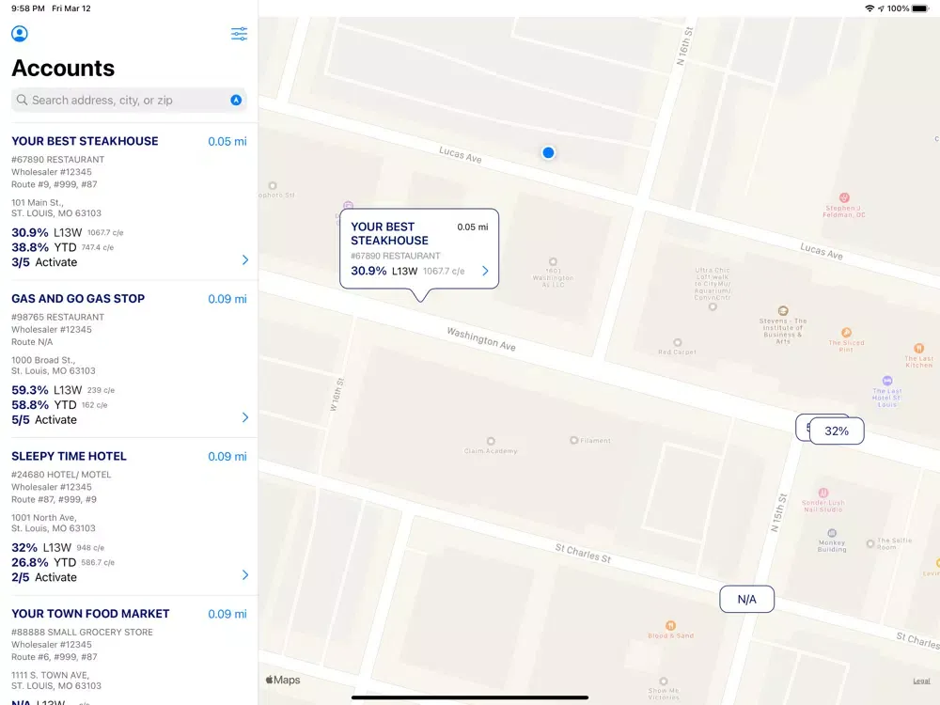Tap the Filament map pin
Screen dimensions: 940x705
click(573, 440)
